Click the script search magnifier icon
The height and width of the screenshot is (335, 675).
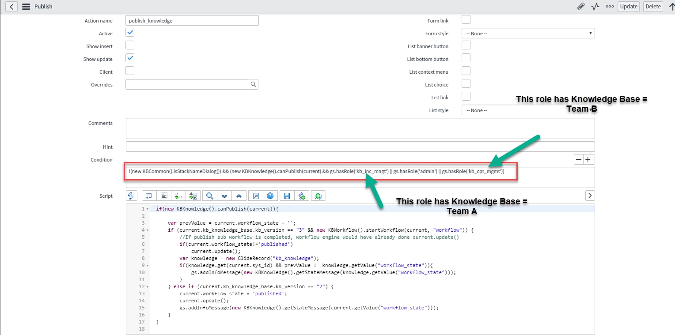click(210, 196)
